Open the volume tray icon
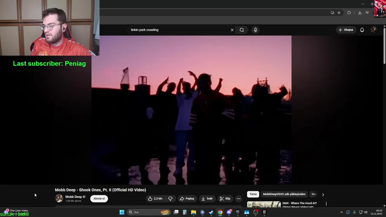This screenshot has height=217, width=386. (x=366, y=212)
